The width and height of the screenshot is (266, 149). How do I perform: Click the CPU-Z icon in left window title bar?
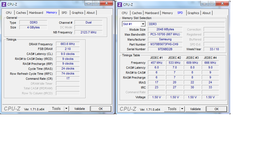(4, 4)
